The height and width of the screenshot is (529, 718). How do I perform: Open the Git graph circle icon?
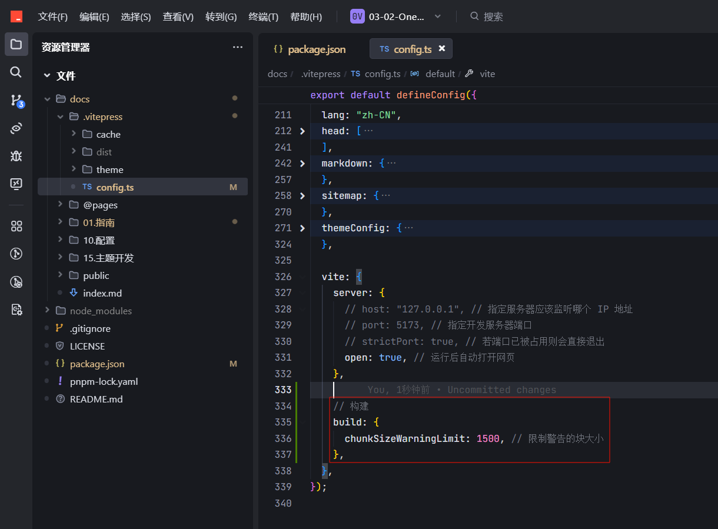tap(16, 254)
